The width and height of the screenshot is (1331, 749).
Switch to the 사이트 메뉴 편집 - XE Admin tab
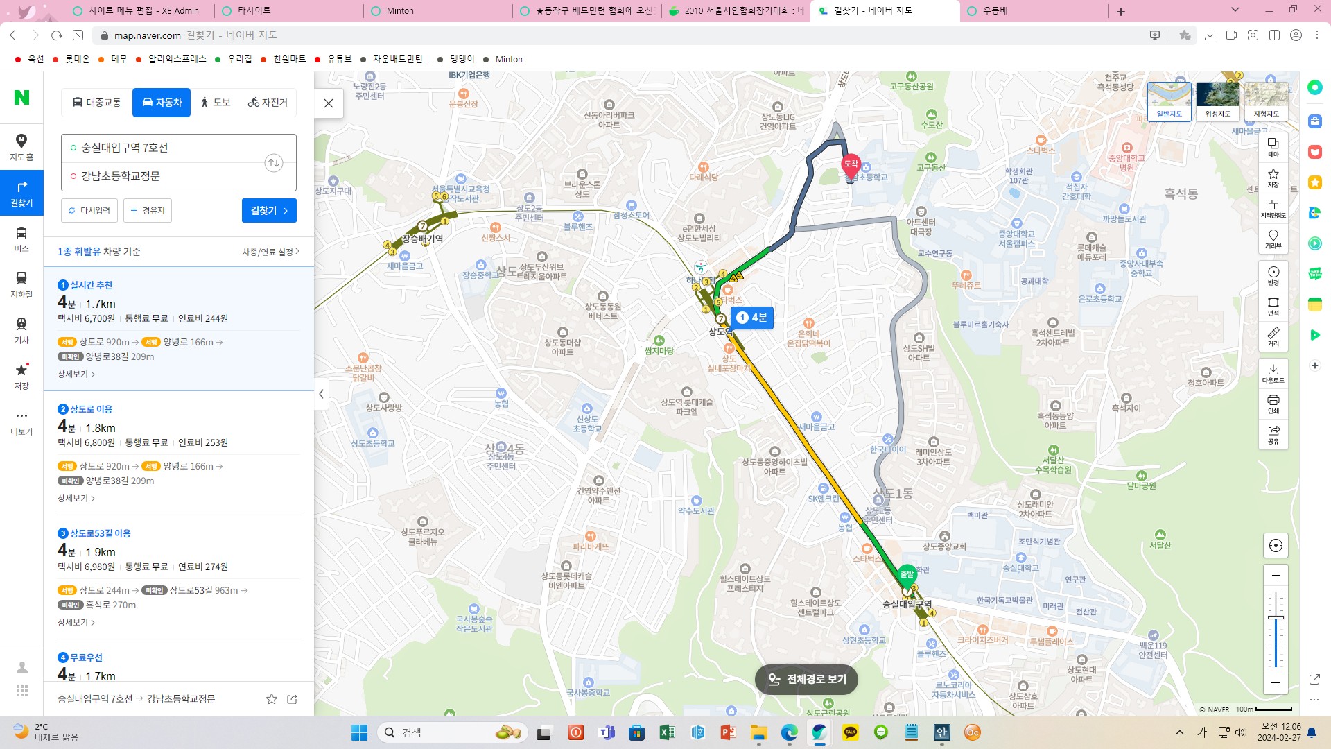[x=139, y=10]
